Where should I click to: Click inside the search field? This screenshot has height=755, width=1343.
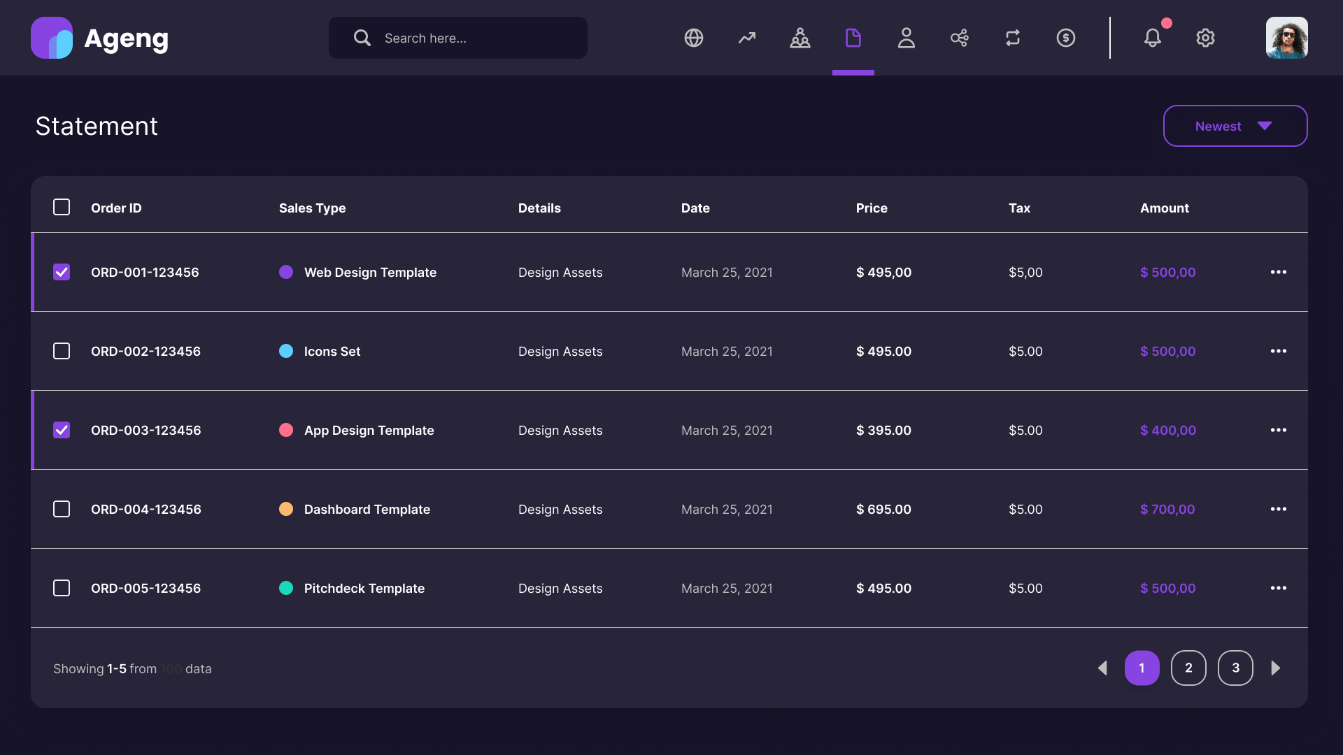point(458,38)
